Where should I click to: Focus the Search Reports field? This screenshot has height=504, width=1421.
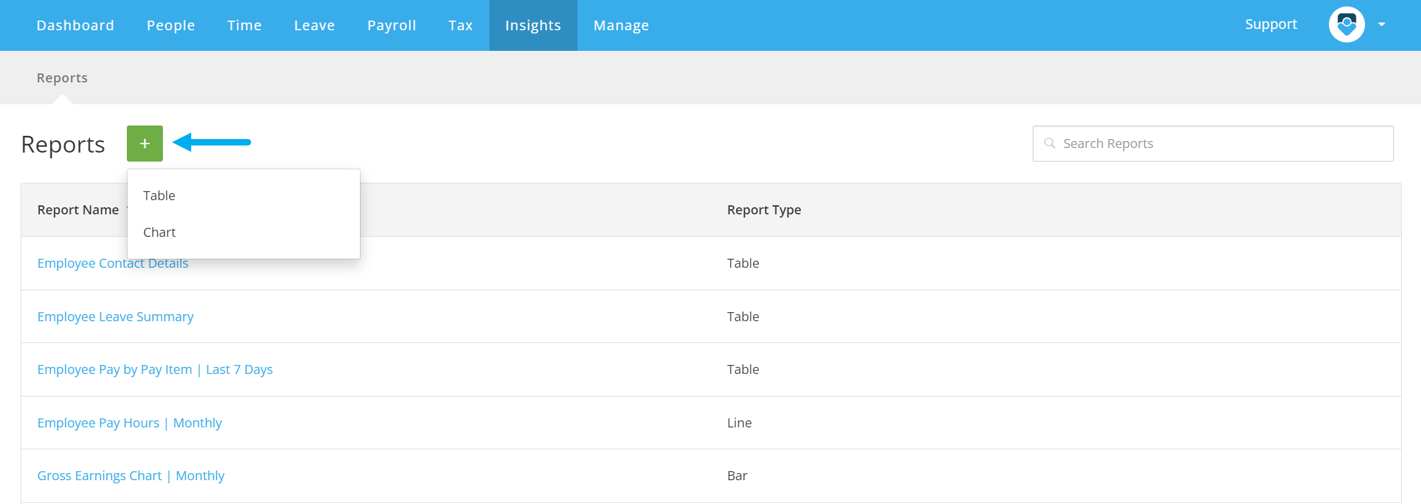1213,144
